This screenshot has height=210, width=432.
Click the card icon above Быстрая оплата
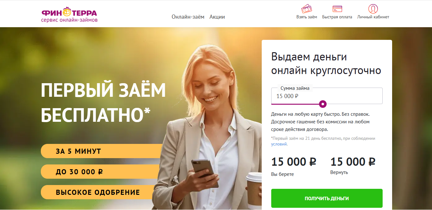point(337,9)
